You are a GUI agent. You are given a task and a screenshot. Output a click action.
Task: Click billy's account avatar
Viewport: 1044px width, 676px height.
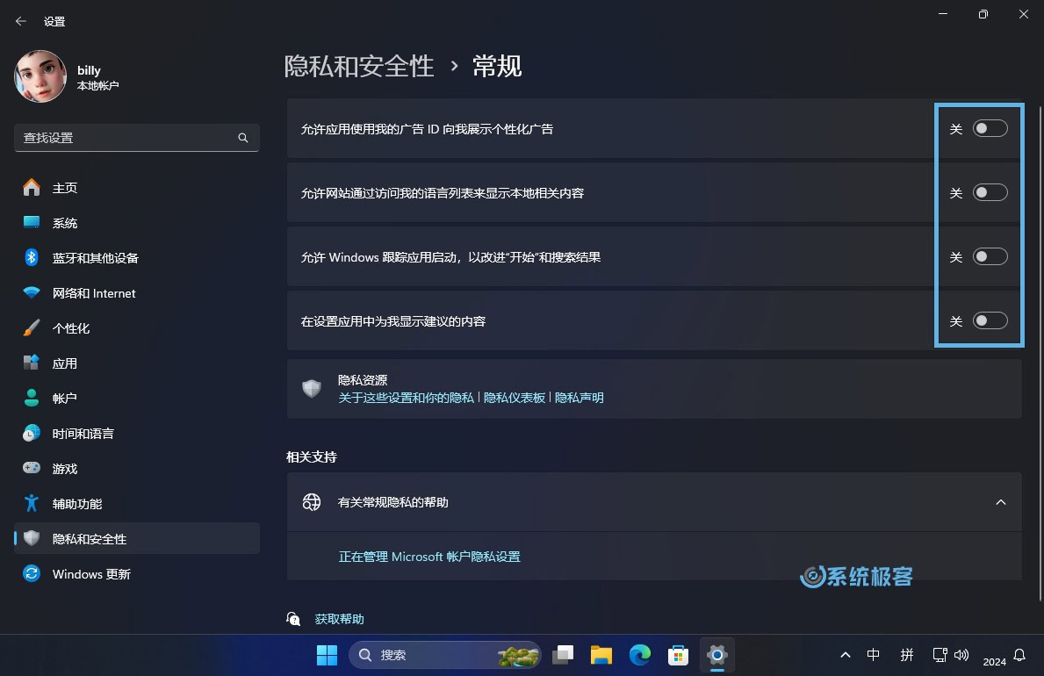coord(40,76)
